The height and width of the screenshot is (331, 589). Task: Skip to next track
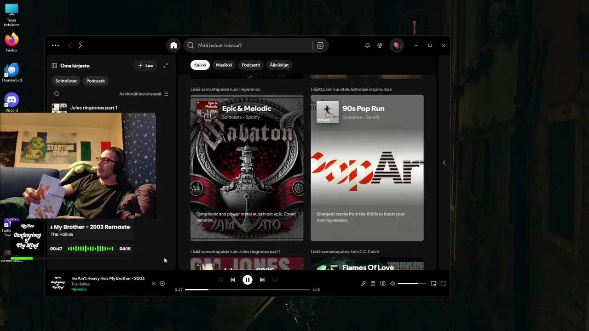tap(262, 280)
